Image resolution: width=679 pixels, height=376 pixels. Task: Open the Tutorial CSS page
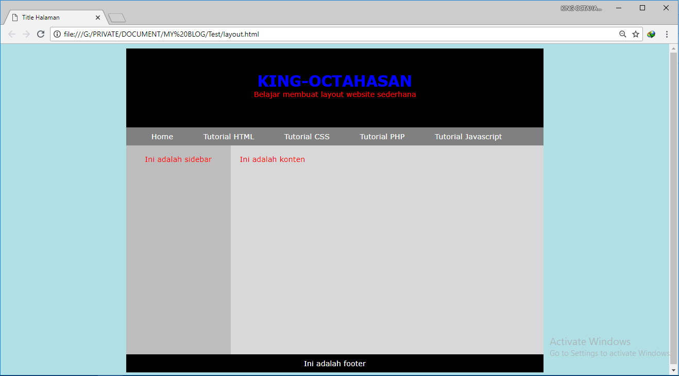307,136
